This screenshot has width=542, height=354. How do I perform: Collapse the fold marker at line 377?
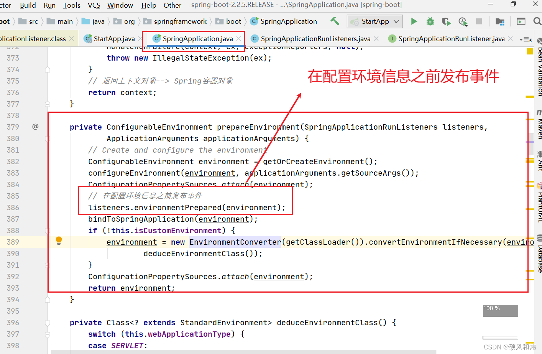click(48, 104)
